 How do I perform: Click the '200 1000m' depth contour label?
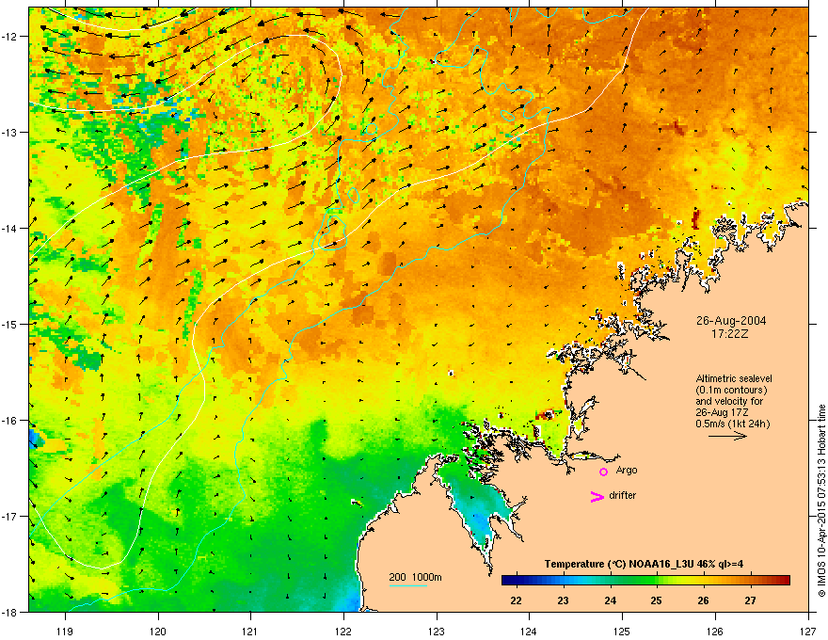pyautogui.click(x=415, y=577)
